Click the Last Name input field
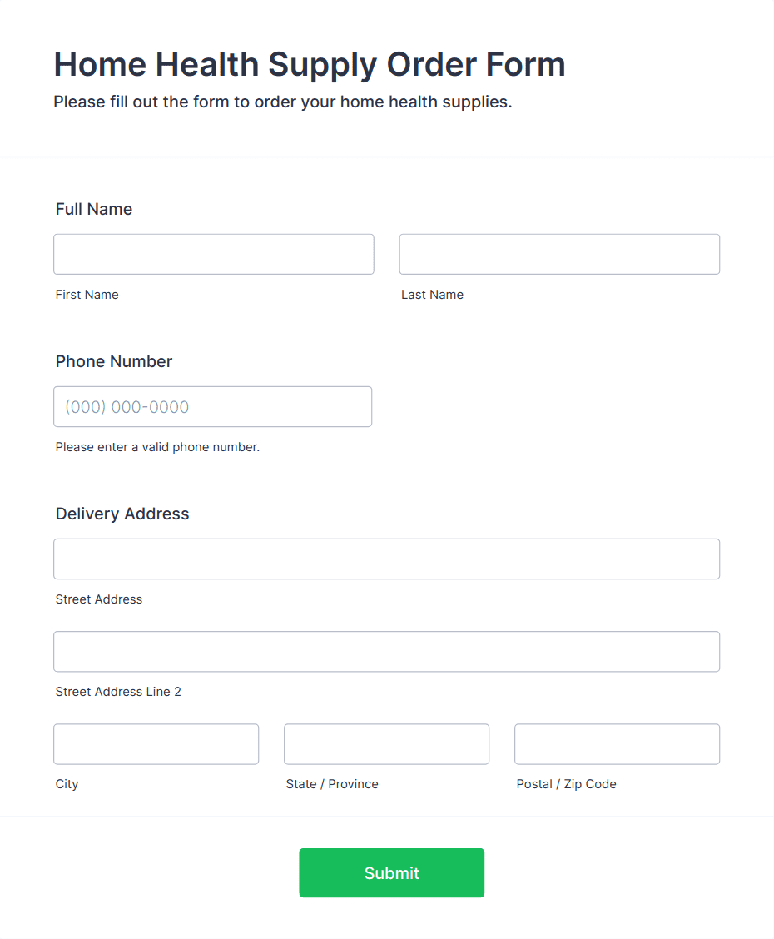Image resolution: width=774 pixels, height=939 pixels. [x=559, y=254]
